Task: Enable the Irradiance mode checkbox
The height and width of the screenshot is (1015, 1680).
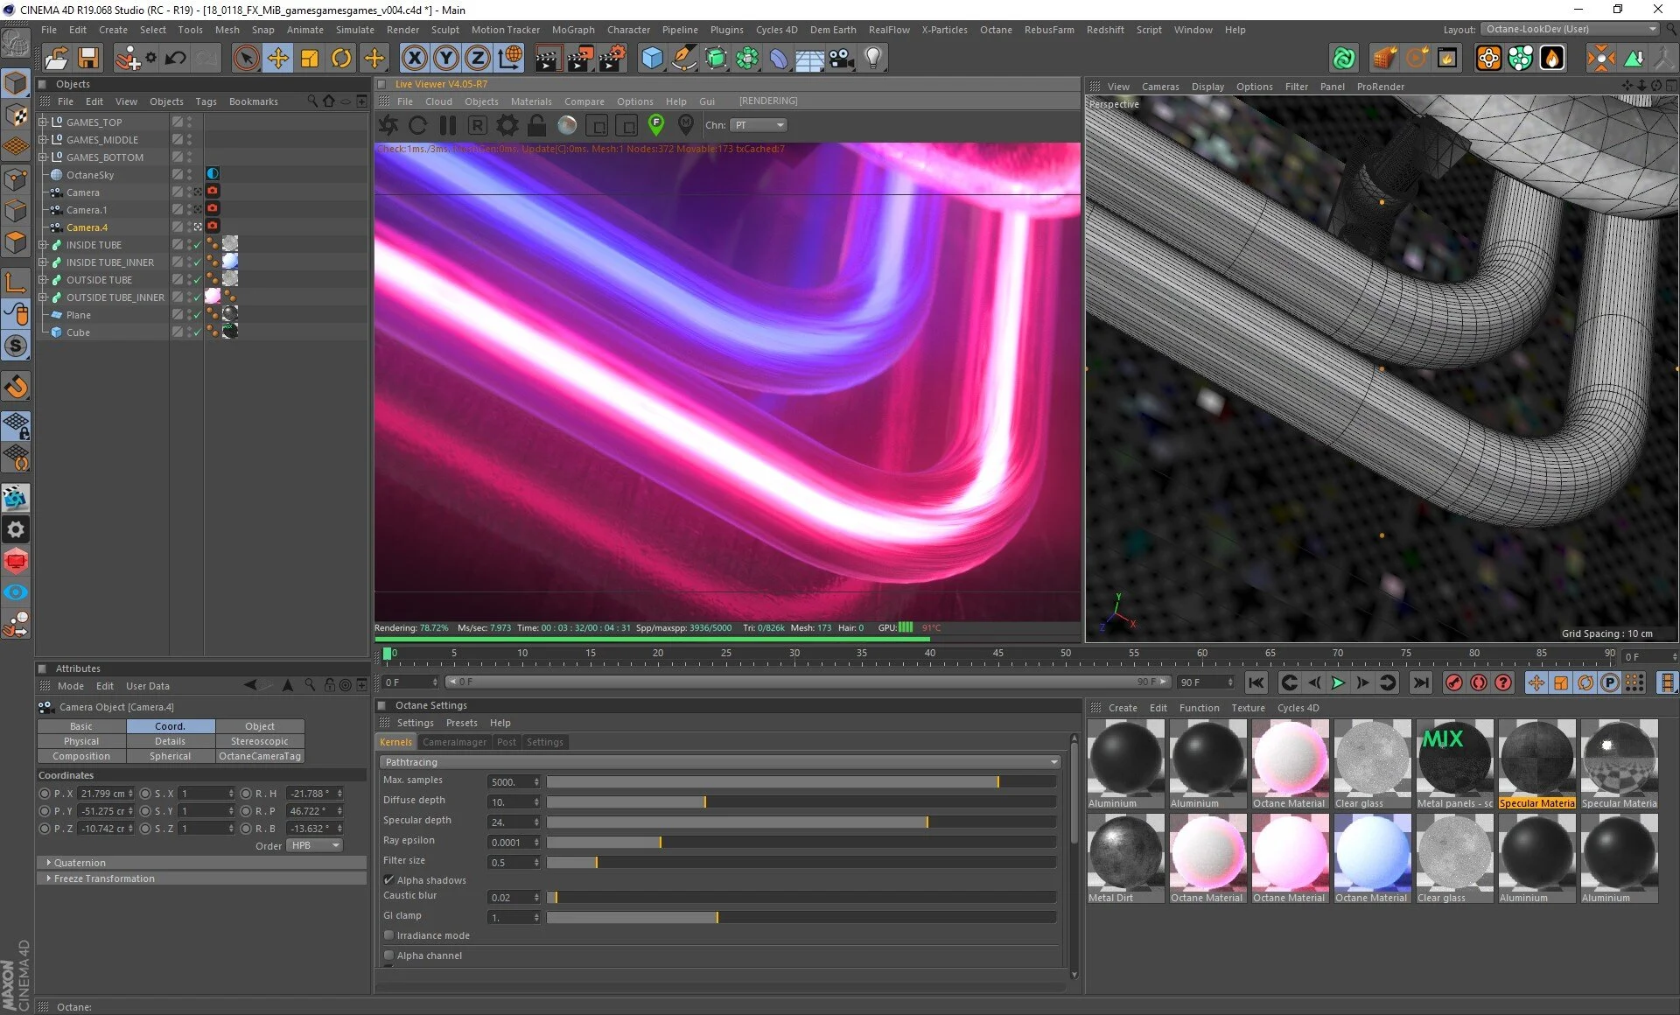Action: coord(388,935)
